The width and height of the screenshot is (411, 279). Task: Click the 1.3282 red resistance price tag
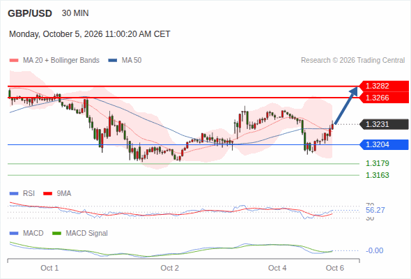pos(384,86)
